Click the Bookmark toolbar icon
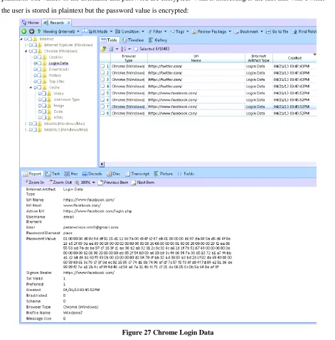Screen dimensions: 335x340 tap(237, 31)
